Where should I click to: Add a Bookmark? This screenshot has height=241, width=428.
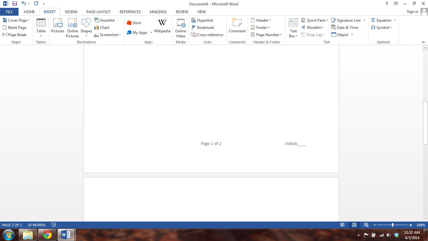[x=203, y=28]
